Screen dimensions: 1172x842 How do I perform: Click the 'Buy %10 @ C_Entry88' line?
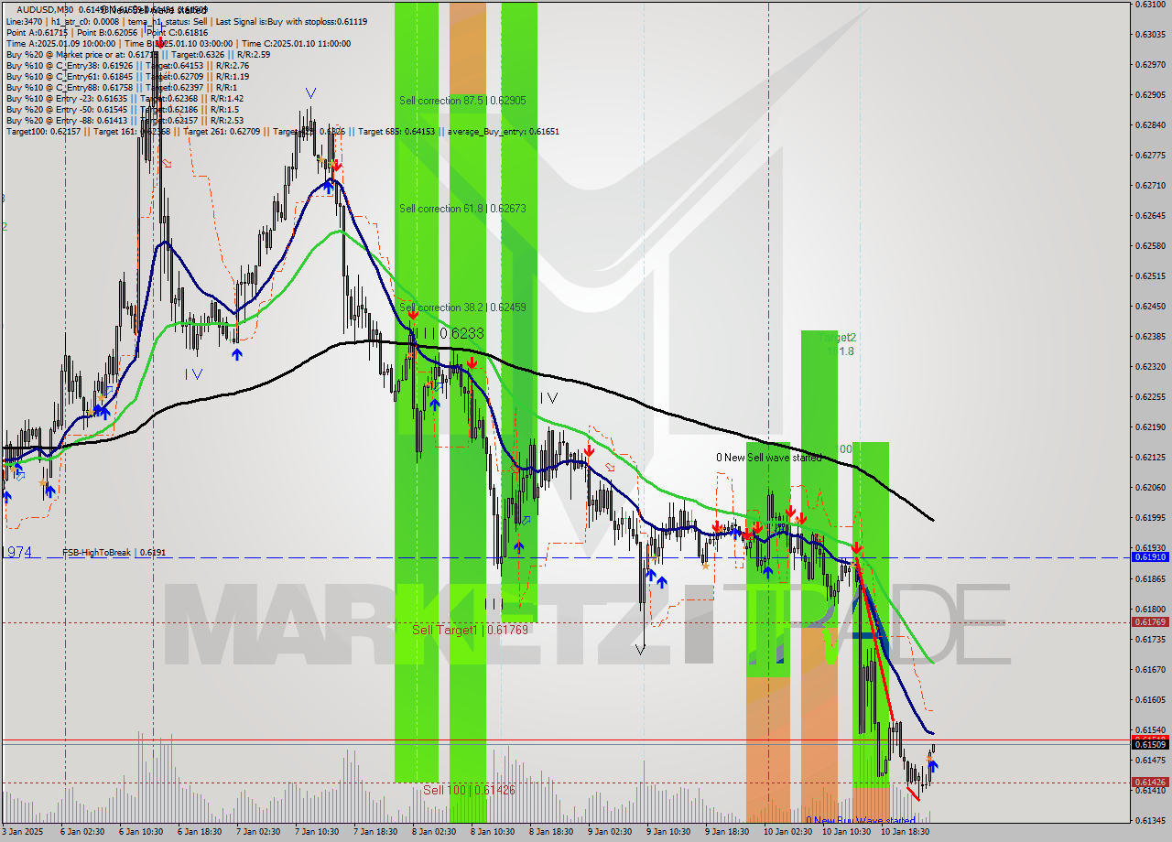123,87
